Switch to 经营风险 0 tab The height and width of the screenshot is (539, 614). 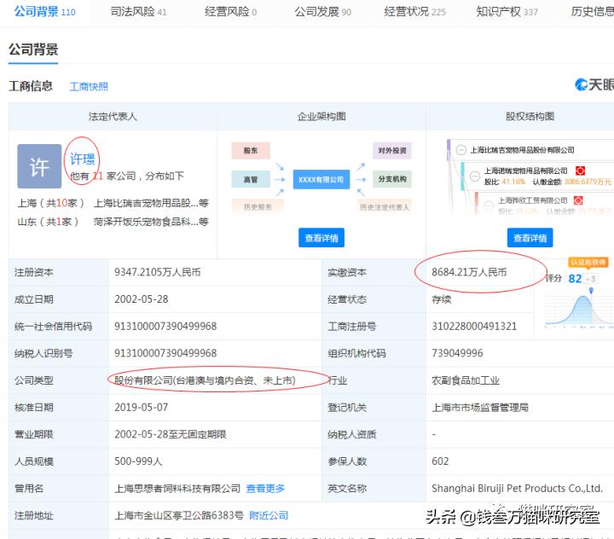point(230,12)
